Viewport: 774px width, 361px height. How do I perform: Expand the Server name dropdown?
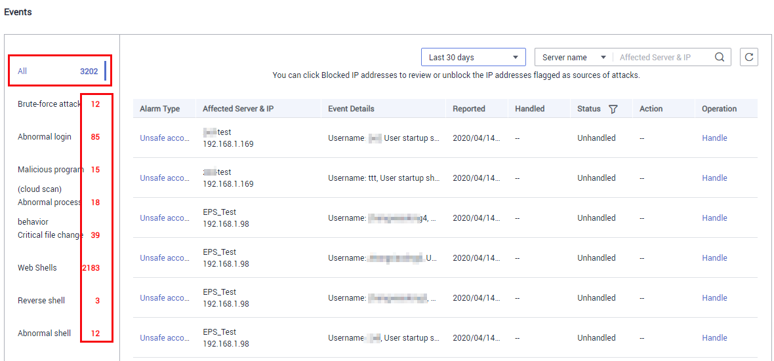(573, 57)
